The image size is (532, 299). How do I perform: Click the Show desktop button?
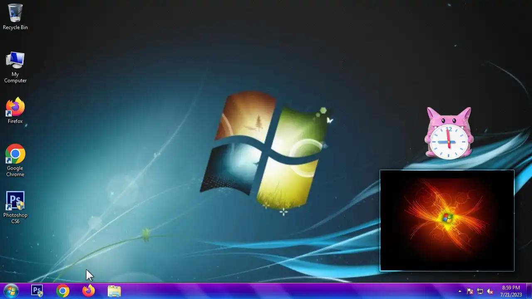(529, 291)
